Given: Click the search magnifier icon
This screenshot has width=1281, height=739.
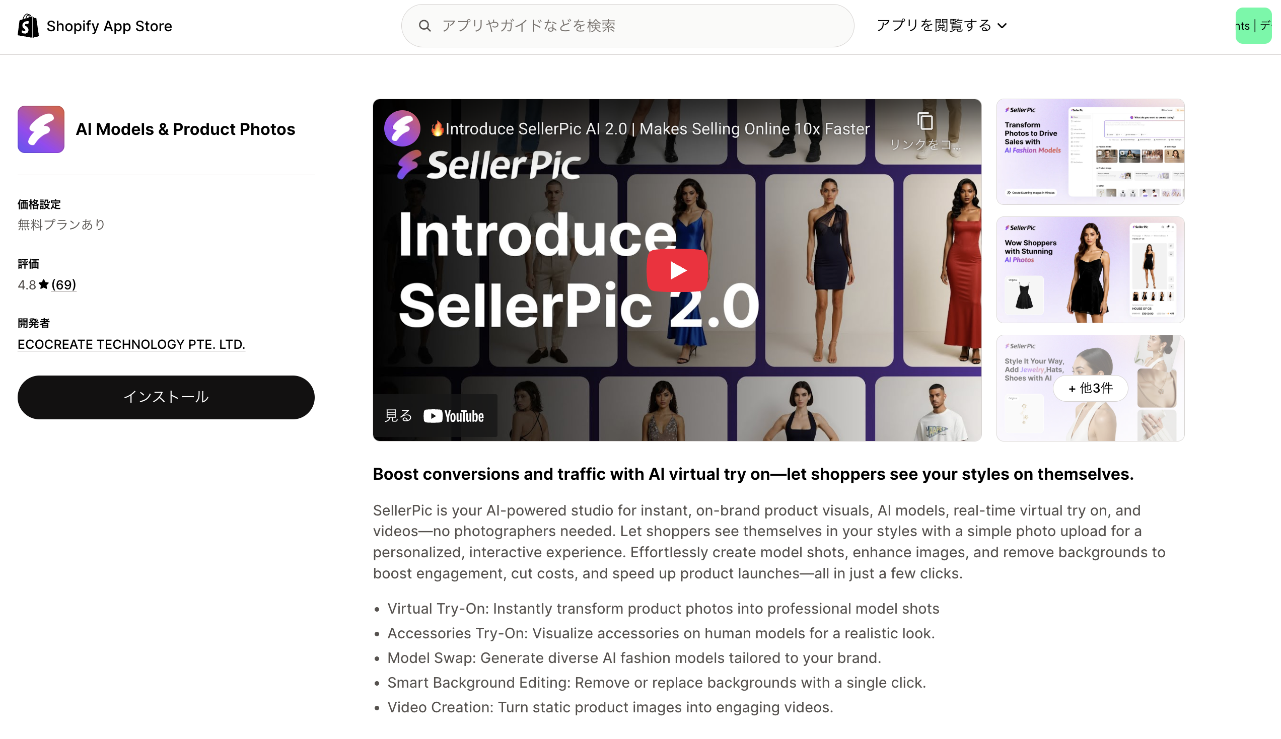Looking at the screenshot, I should (x=425, y=26).
